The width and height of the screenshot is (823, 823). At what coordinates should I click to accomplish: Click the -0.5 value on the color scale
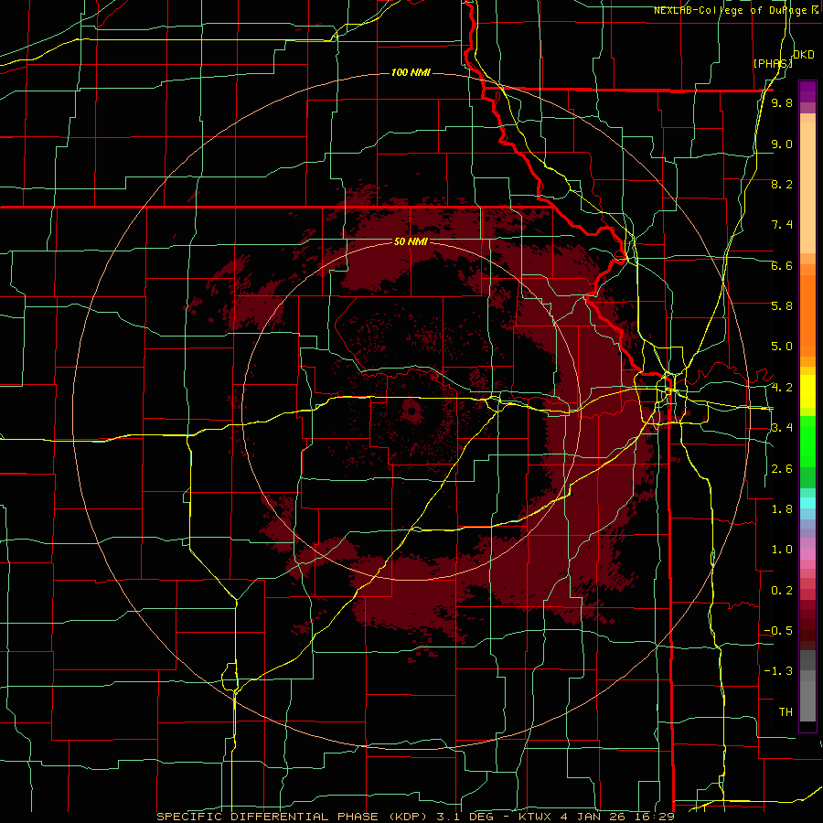778,631
